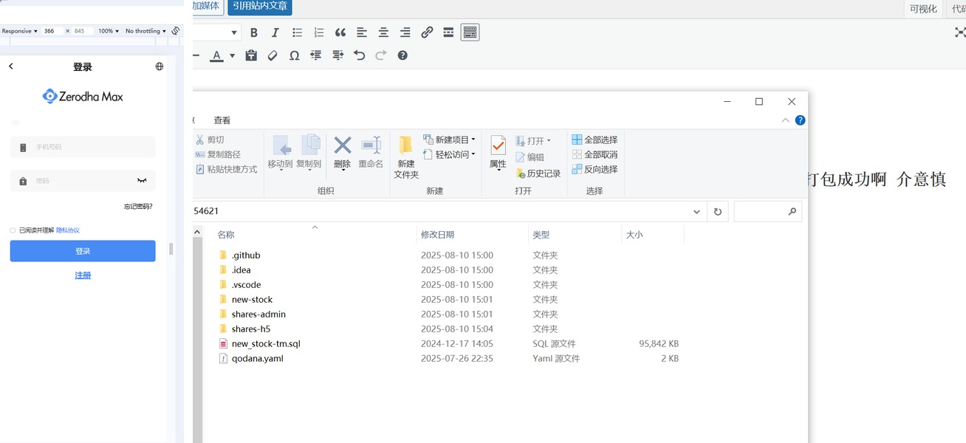The width and height of the screenshot is (966, 443).
Task: Insert a bulleted list
Action: pyautogui.click(x=298, y=32)
